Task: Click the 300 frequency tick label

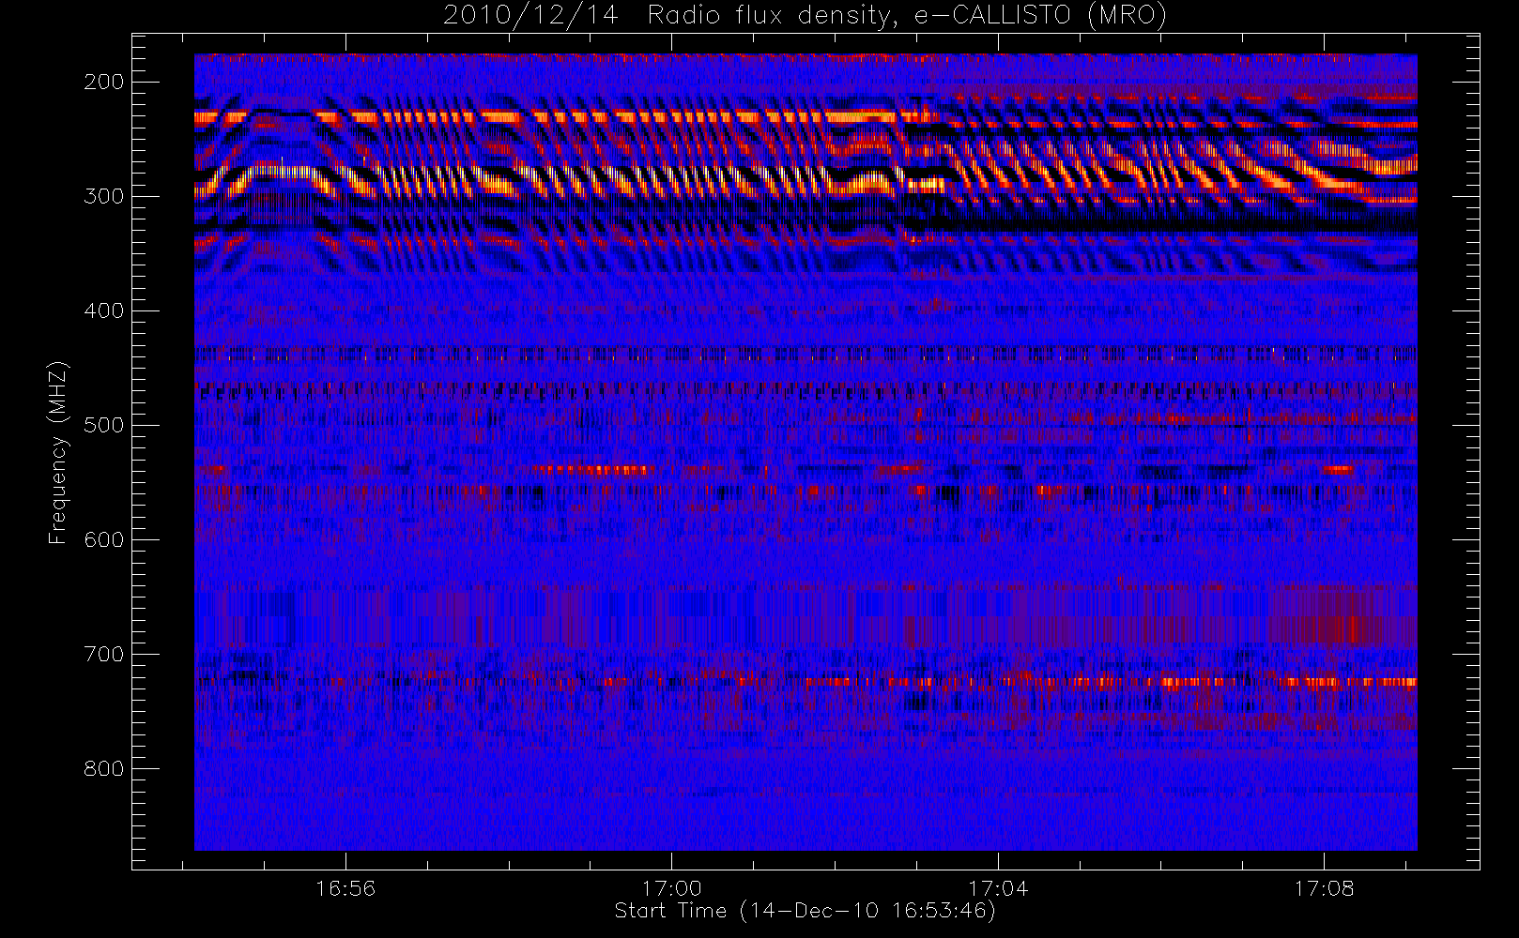Action: 103,196
